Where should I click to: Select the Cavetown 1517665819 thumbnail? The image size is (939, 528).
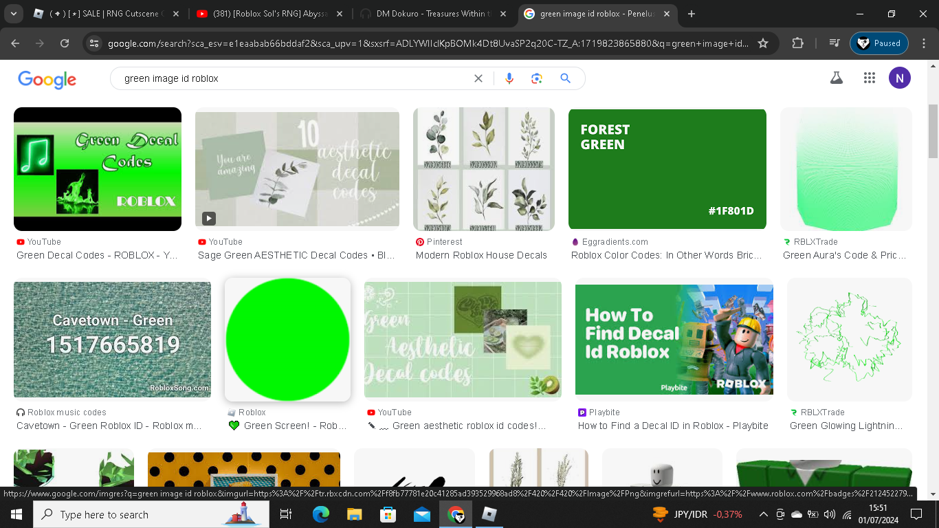pyautogui.click(x=112, y=340)
